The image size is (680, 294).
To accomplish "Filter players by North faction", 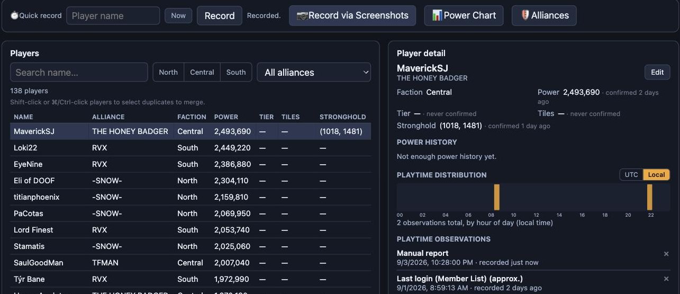I will pyautogui.click(x=168, y=72).
